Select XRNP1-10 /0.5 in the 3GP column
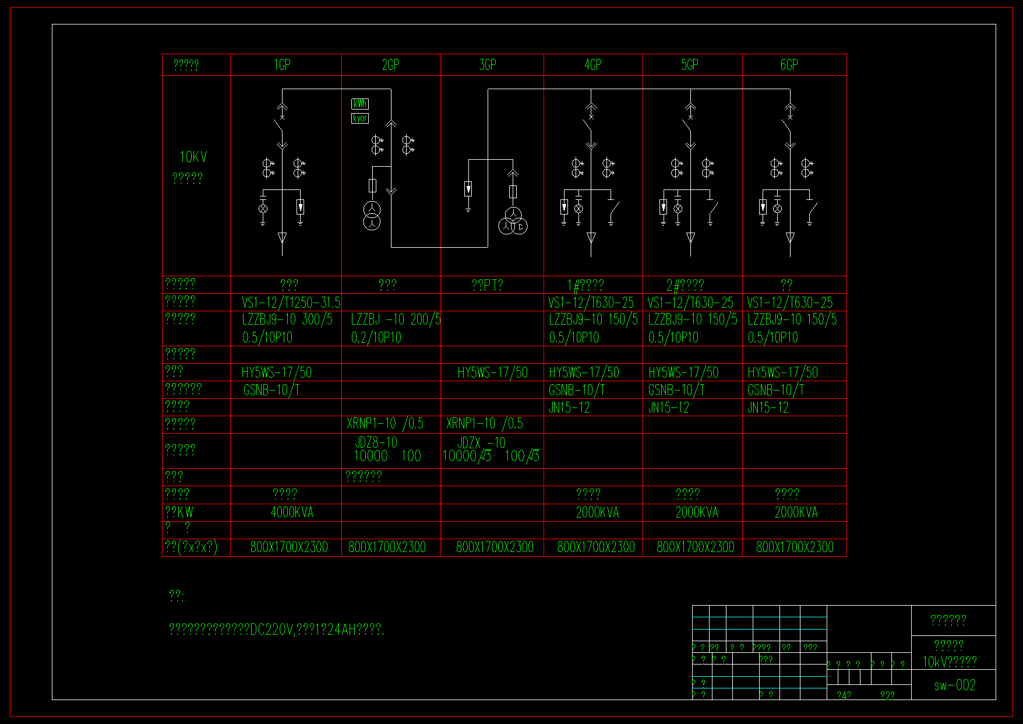 point(485,423)
